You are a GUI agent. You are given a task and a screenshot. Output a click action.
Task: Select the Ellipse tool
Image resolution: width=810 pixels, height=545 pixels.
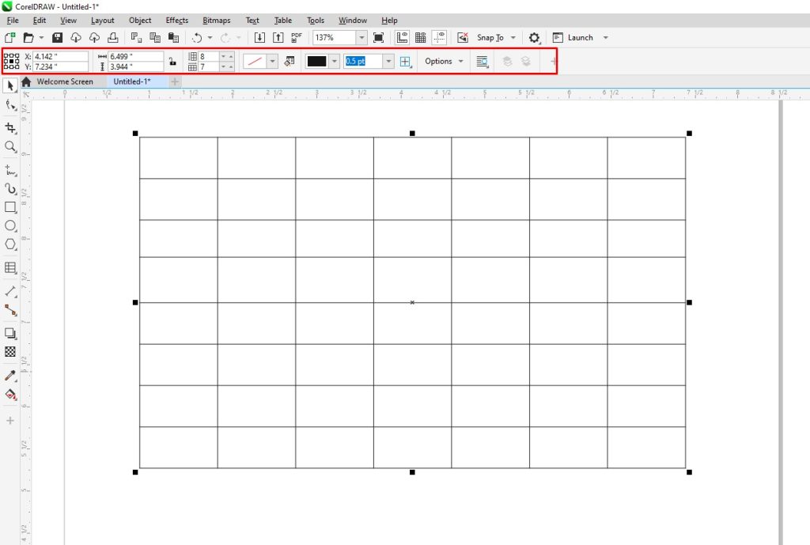(x=11, y=227)
